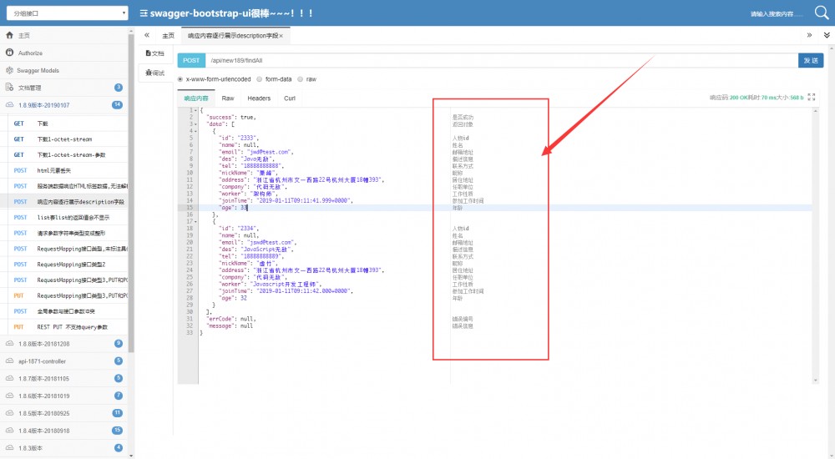Click the badge count 3 on 文档管理
Screen dimensions: 835x459
119,88
